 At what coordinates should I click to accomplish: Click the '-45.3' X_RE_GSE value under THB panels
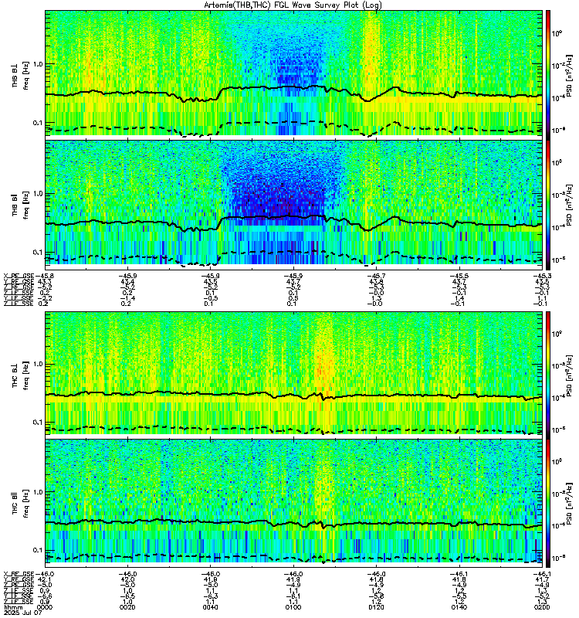click(542, 276)
